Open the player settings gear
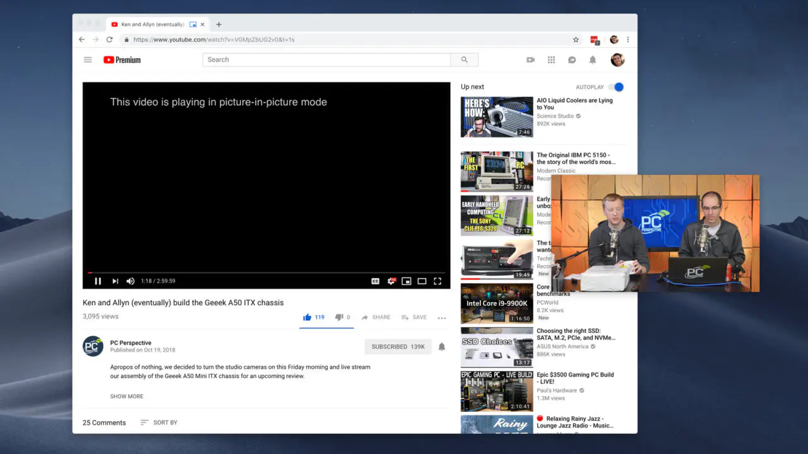Screen dimensions: 808x454 tap(391, 281)
